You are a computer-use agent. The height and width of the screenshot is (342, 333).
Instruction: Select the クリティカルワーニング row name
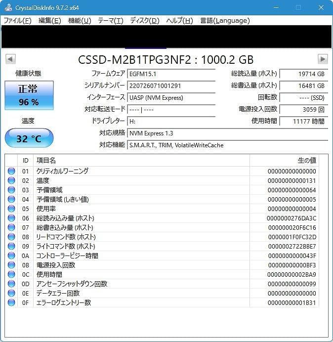pyautogui.click(x=62, y=171)
